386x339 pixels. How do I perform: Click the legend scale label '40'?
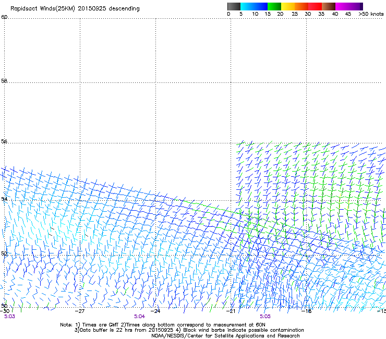click(x=335, y=14)
